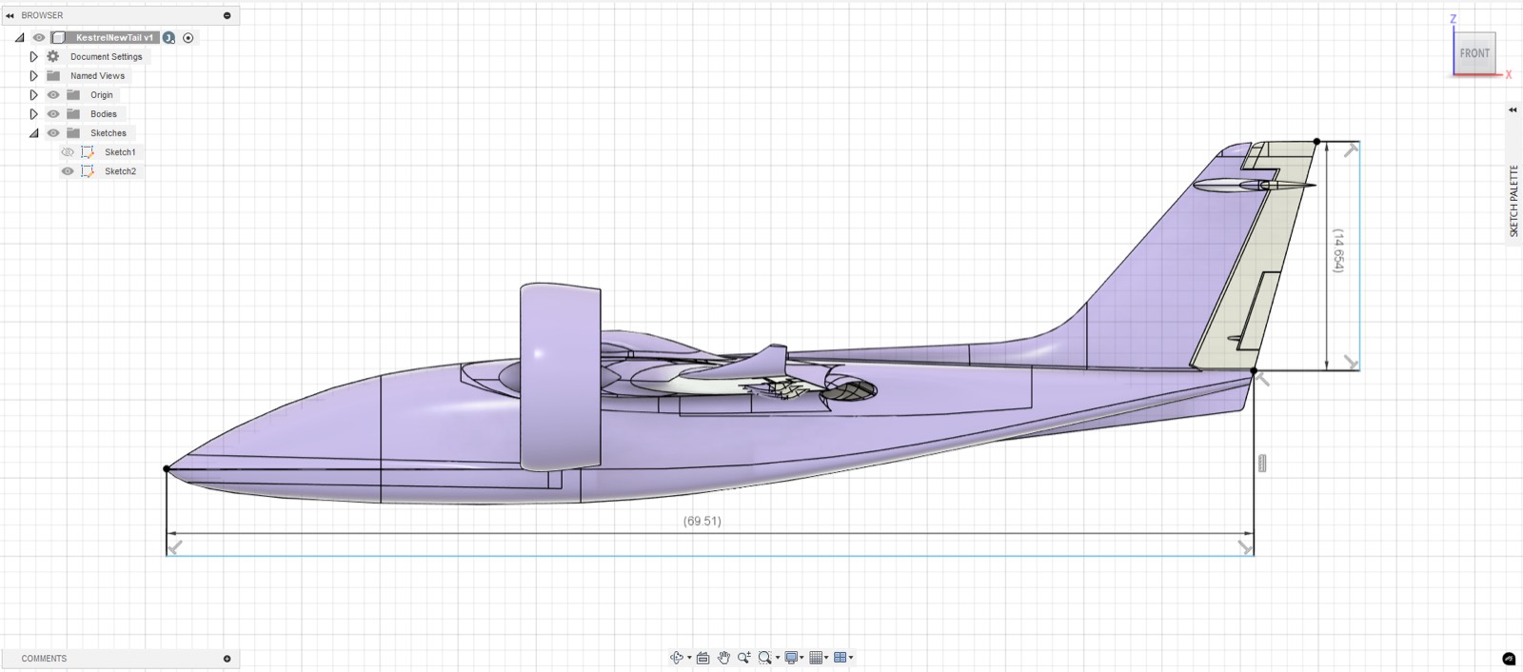Select Sketch2 in the browser tree
The height and width of the screenshot is (672, 1523).
[120, 171]
